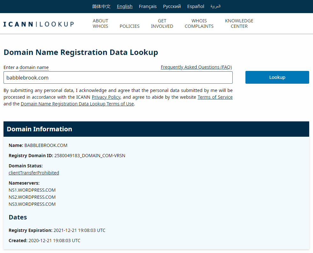Switch language to Español

[195, 6]
